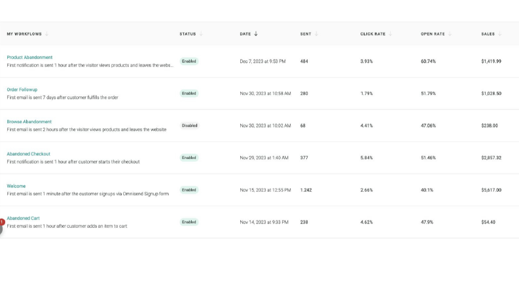
Task: Open the Product Abandonment workflow
Action: click(29, 57)
